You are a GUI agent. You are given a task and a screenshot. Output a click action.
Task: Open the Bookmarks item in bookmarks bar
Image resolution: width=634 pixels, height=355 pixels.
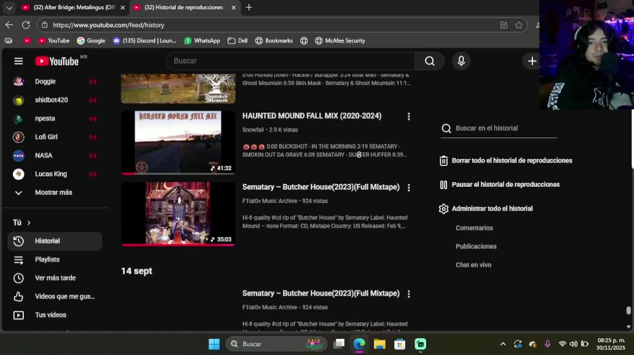pyautogui.click(x=274, y=40)
